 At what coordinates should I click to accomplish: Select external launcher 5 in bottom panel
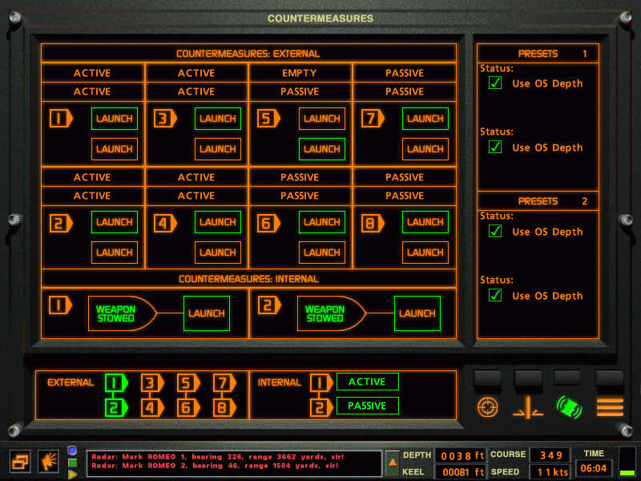tap(187, 383)
